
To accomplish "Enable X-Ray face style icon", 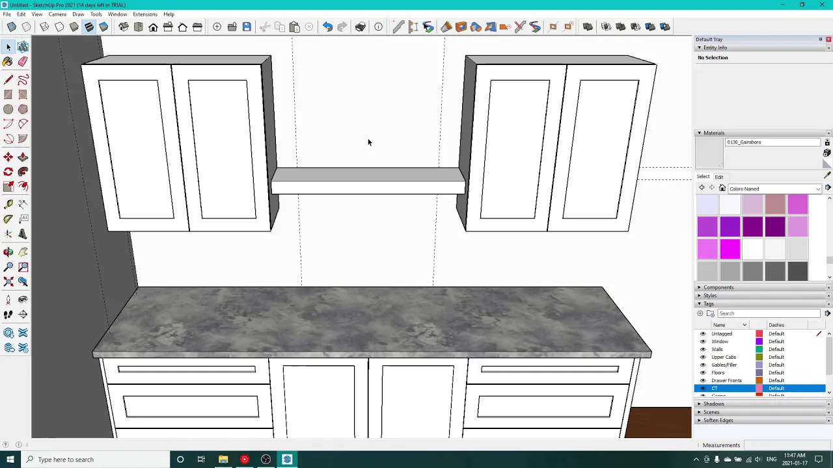I will click(x=12, y=27).
